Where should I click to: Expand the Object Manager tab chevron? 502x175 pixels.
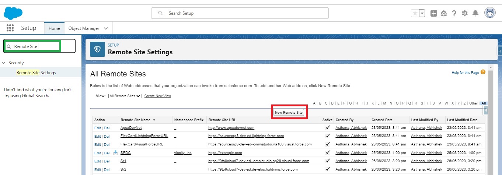(106, 28)
